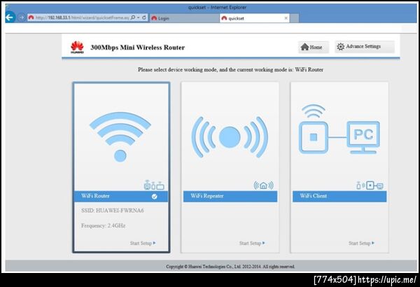Image resolution: width=420 pixels, height=287 pixels.
Task: Go to the Home page button
Action: (314, 47)
